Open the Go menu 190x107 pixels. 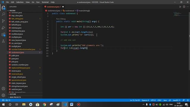(33, 2)
